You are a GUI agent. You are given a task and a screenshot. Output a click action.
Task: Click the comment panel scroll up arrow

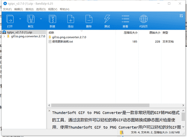pos(183,111)
